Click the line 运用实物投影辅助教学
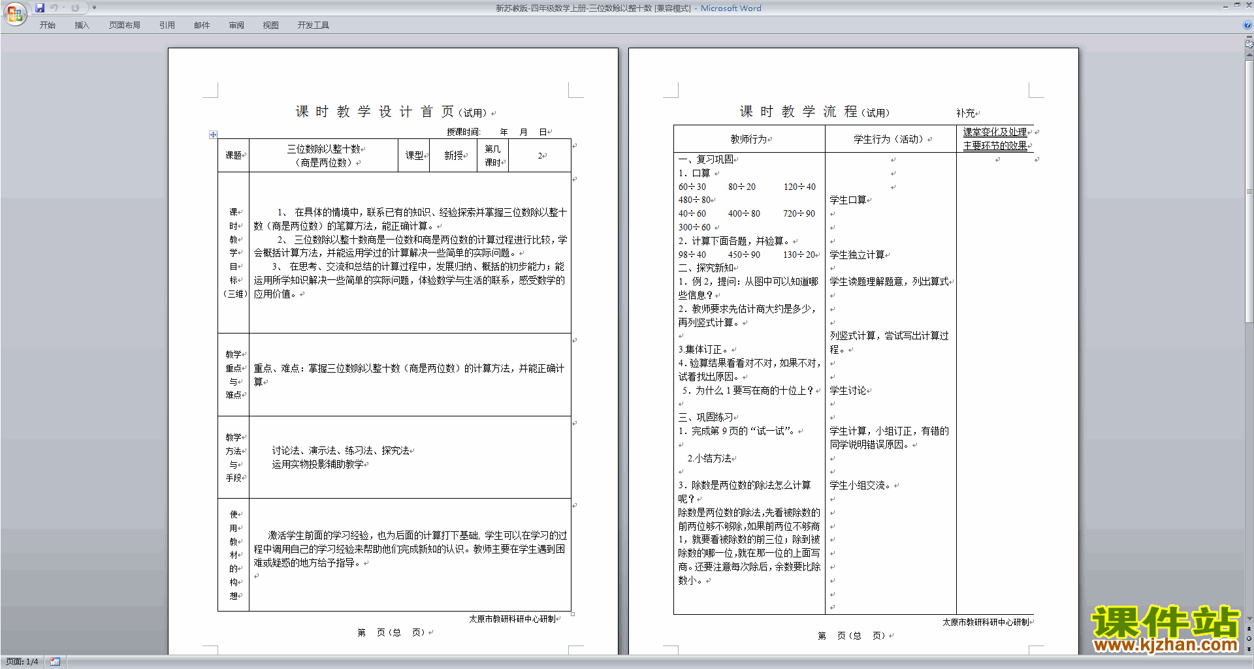The image size is (1254, 669). point(317,464)
